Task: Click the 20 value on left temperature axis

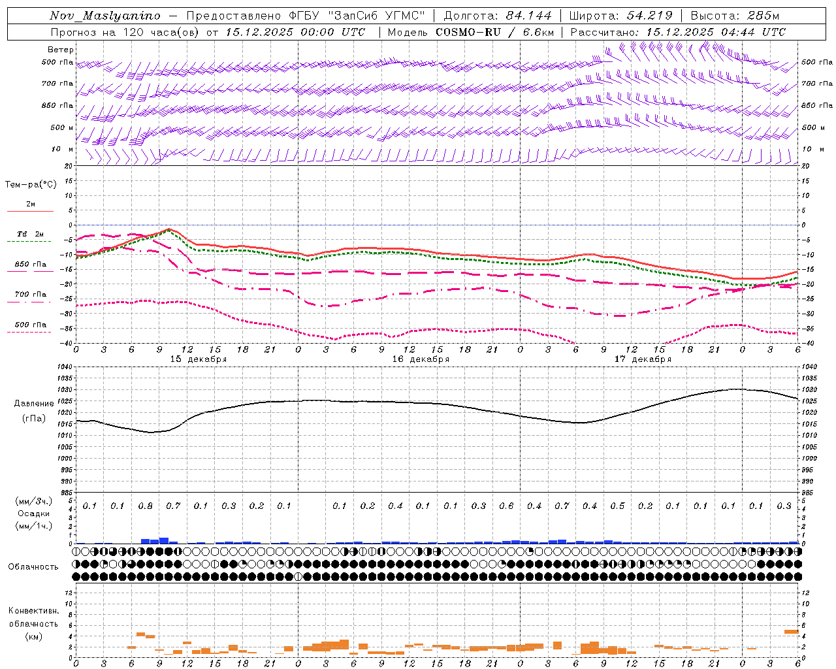Action: click(x=69, y=166)
